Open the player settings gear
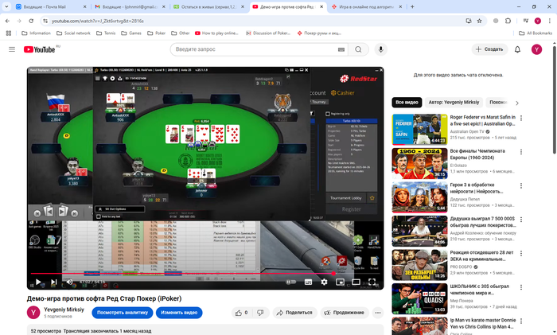The height and width of the screenshot is (335, 557). [x=324, y=282]
